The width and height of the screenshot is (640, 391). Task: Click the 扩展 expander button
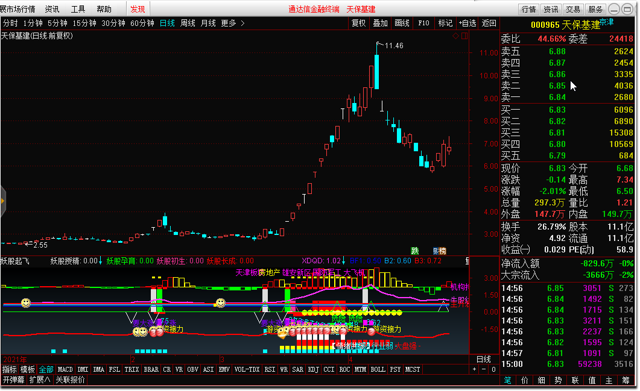click(x=40, y=380)
